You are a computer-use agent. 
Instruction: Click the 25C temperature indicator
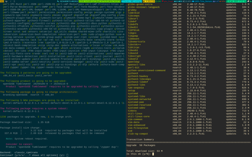tap(158, 1)
